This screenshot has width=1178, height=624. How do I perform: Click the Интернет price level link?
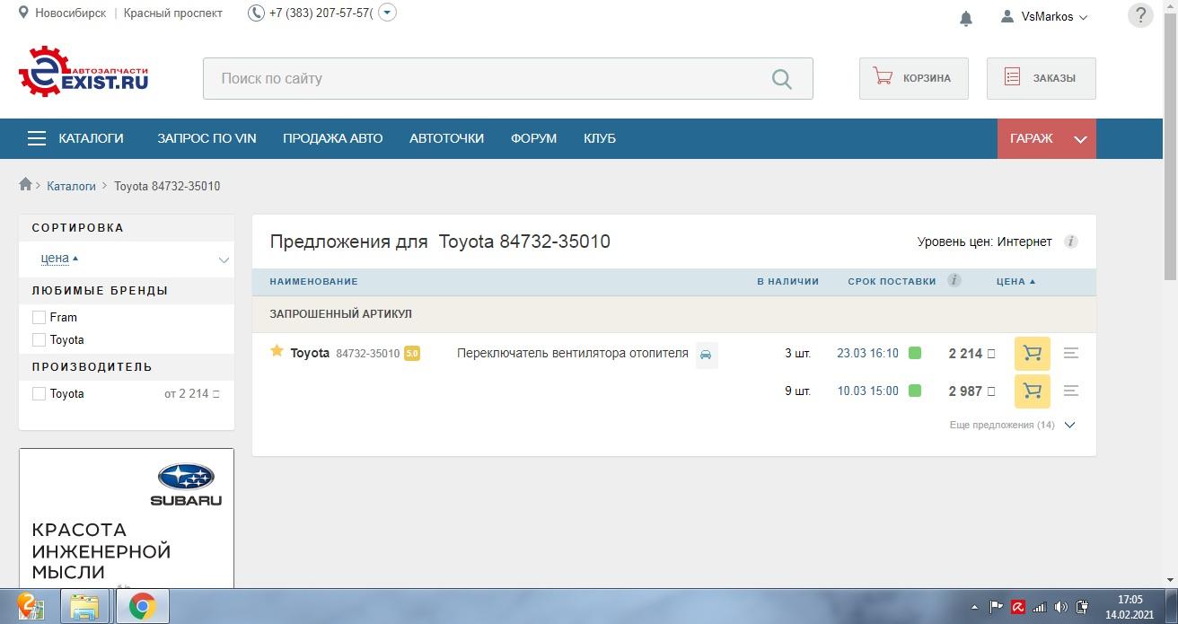click(x=1024, y=242)
